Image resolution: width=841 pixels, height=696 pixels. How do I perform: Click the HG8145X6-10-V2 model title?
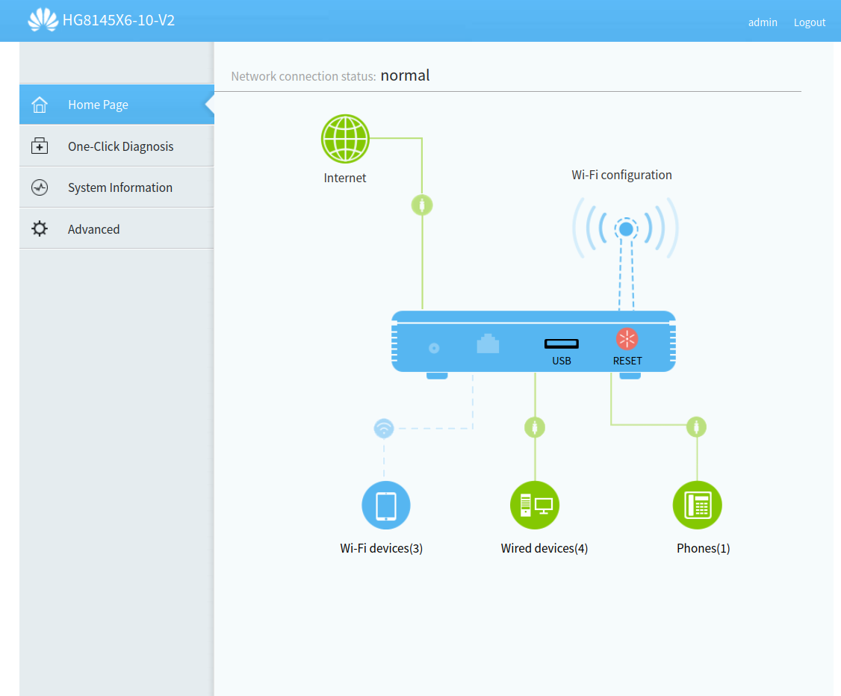pos(119,20)
